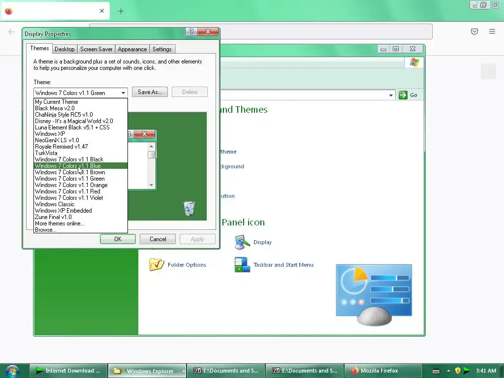Switch to the Settings tab

(x=162, y=49)
